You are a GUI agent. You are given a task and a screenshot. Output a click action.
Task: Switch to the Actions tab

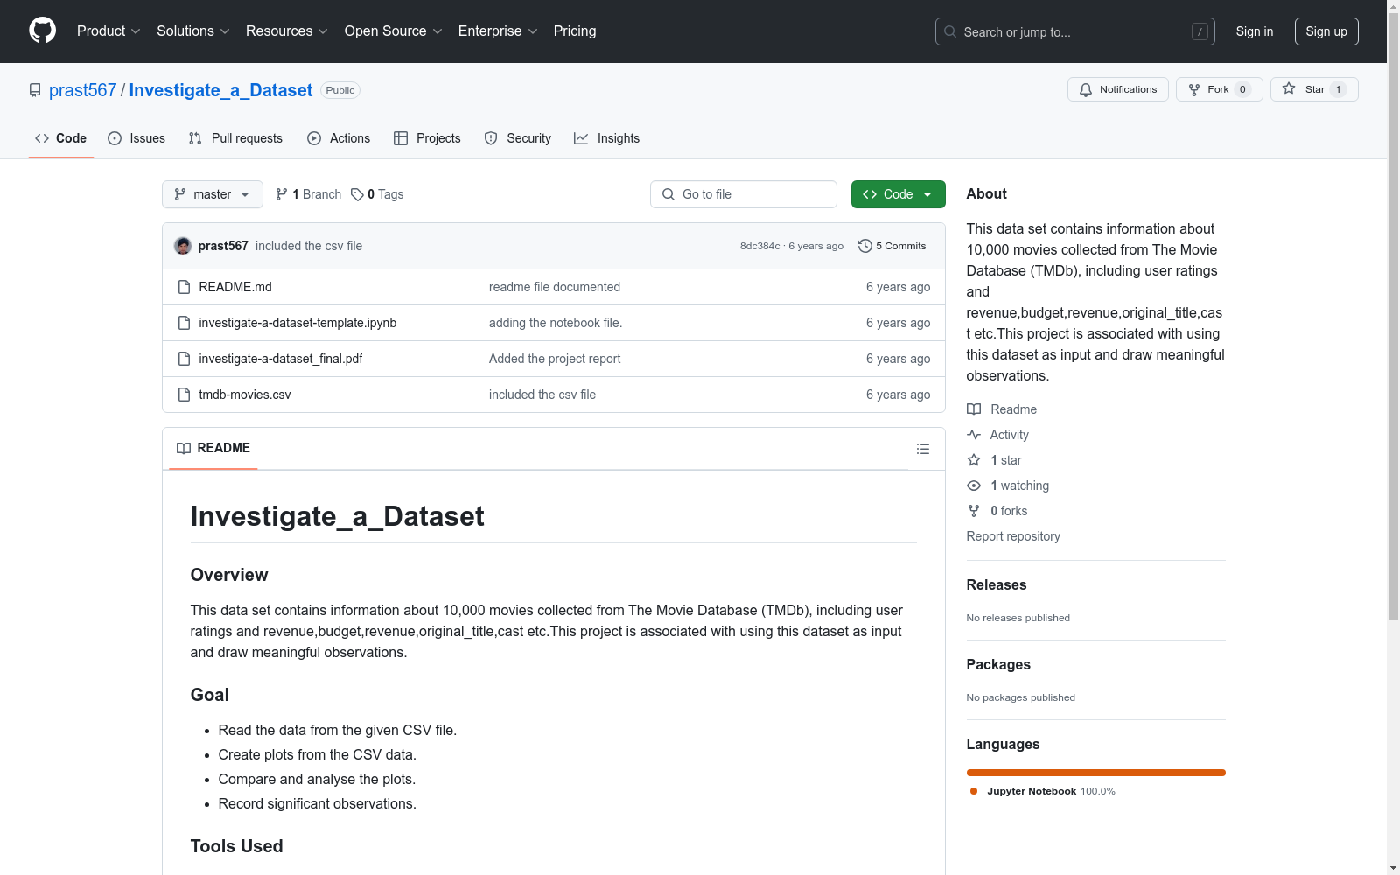coord(339,138)
